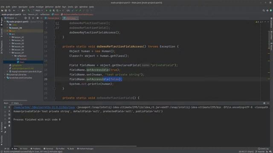The image size is (273, 153).
Task: Open the File menu
Action: 3,7
